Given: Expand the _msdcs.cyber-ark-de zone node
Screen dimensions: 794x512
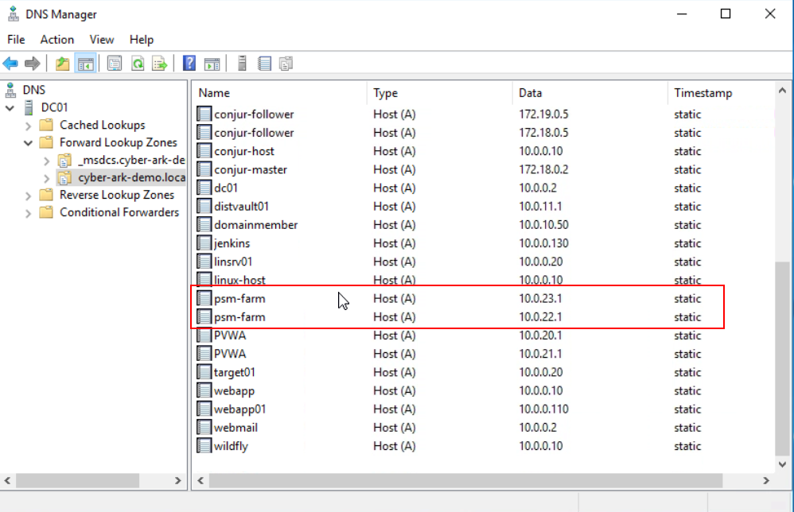Looking at the screenshot, I should (x=47, y=161).
